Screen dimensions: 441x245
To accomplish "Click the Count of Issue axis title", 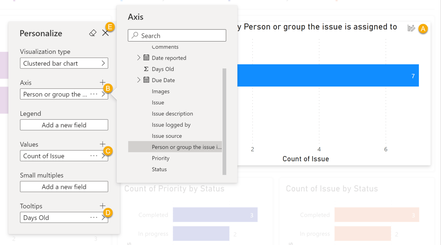I will tap(306, 159).
